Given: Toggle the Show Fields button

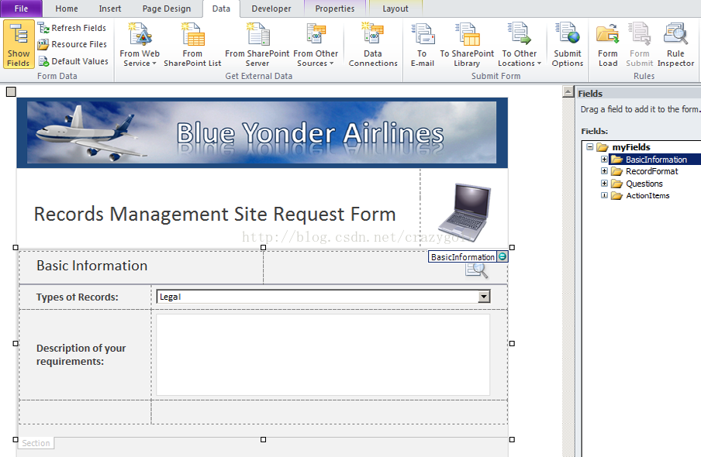Looking at the screenshot, I should point(19,44).
